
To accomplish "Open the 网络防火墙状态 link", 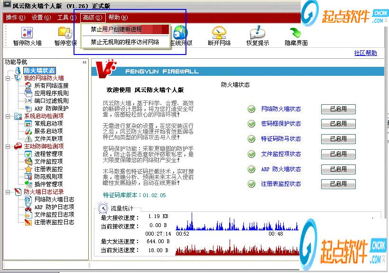I will click(281, 109).
